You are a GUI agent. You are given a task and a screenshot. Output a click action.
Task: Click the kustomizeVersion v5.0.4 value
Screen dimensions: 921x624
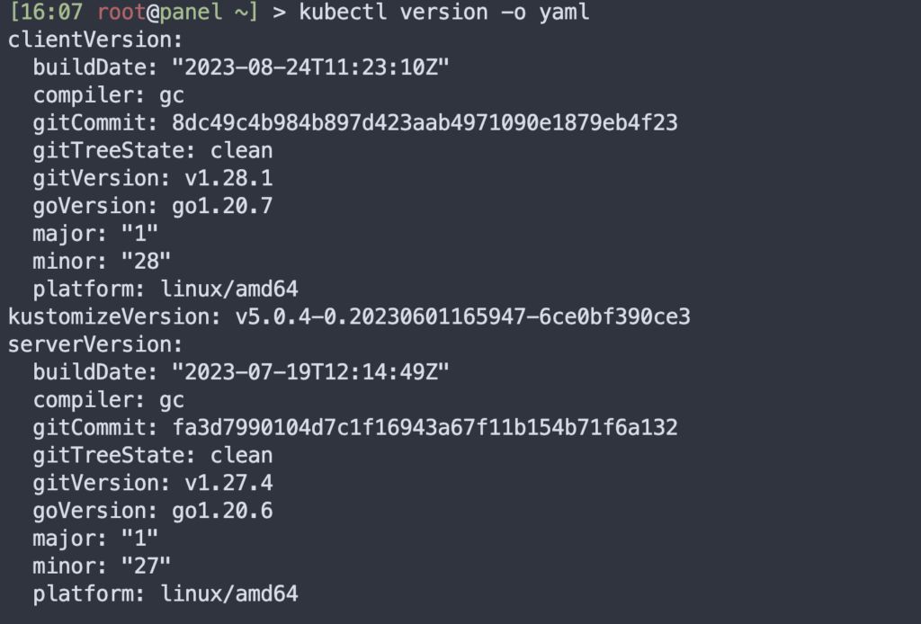coord(463,317)
